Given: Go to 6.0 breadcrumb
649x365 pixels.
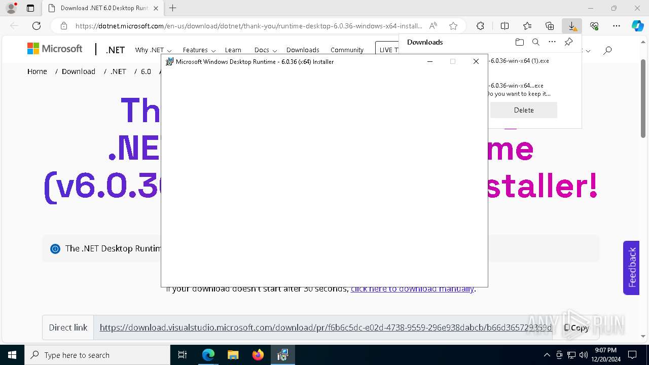Looking at the screenshot, I should [x=146, y=71].
